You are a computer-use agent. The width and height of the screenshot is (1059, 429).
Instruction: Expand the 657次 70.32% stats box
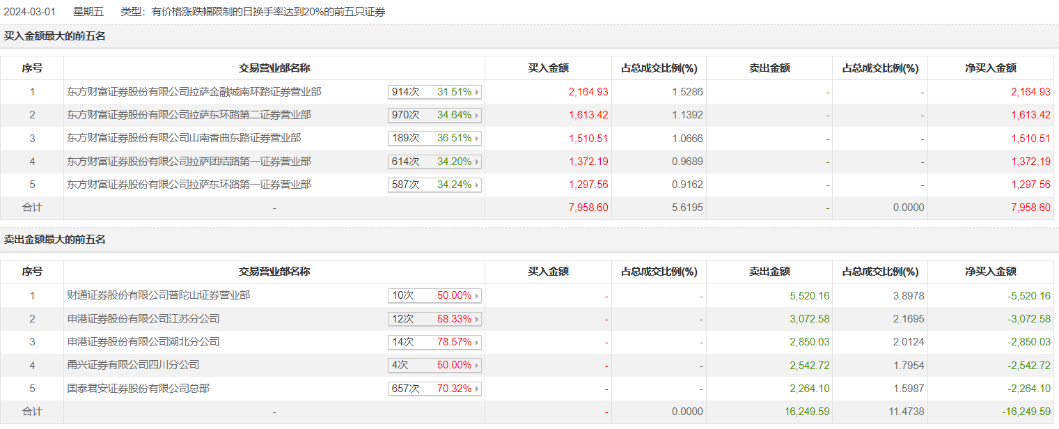tap(434, 389)
